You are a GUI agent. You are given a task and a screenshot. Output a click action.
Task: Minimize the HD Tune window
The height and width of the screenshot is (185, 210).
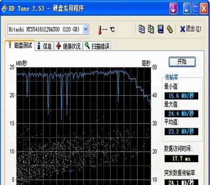click(187, 8)
